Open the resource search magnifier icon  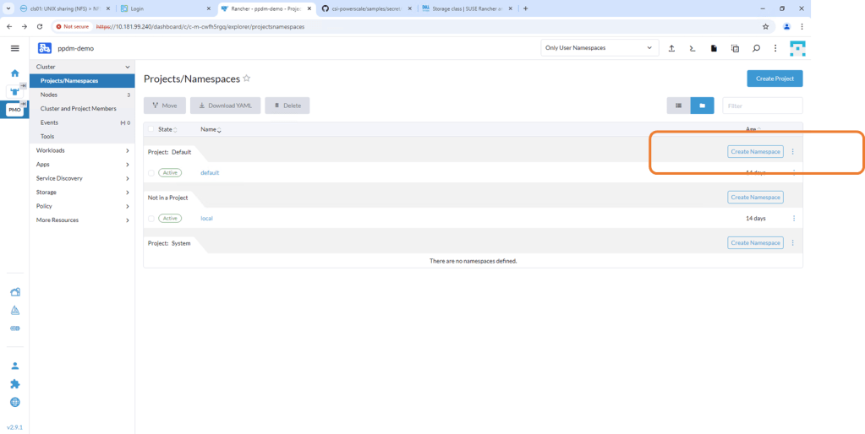756,48
